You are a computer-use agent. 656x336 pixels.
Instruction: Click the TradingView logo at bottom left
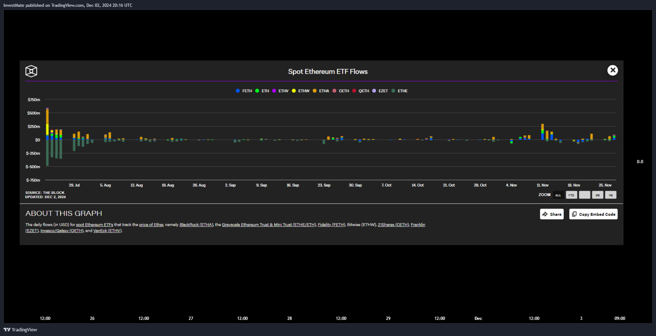pos(20,330)
